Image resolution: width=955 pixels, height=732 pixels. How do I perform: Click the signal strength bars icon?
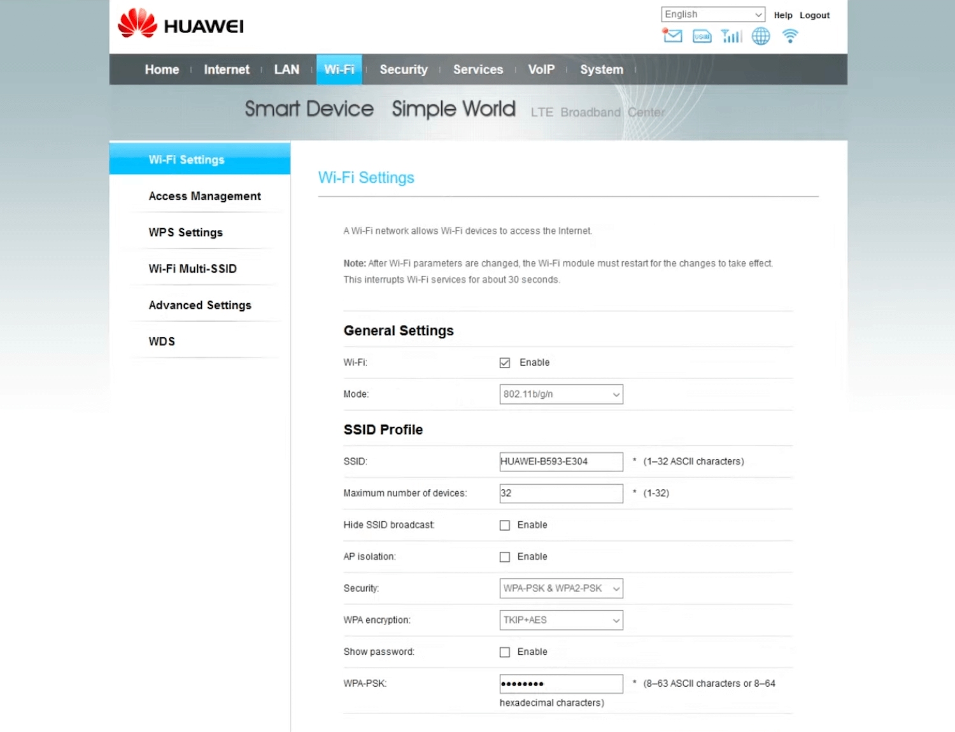pos(731,36)
